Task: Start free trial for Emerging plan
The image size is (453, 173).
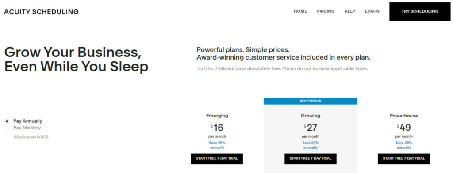Action: [217, 158]
